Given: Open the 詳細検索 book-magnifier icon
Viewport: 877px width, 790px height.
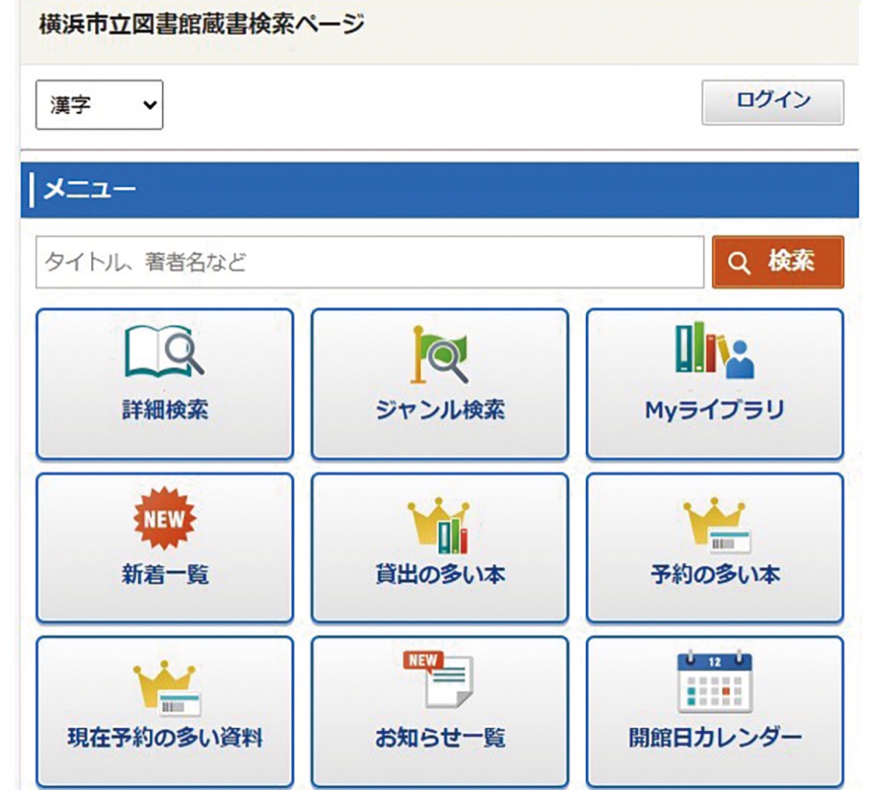Looking at the screenshot, I should (164, 357).
